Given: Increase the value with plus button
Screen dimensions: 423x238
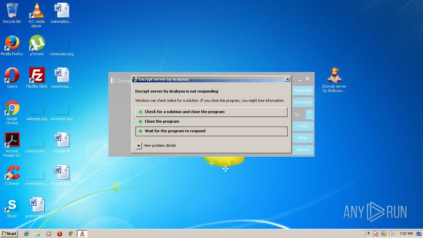Looking at the screenshot, I should click(309, 112).
